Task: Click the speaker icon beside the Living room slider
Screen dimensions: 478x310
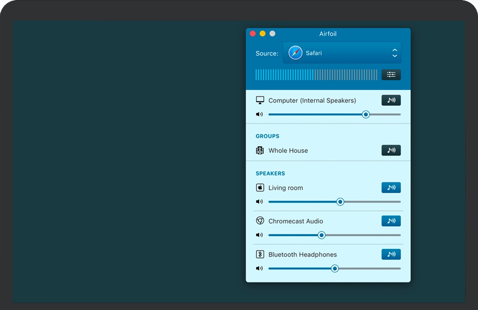Action: 259,201
